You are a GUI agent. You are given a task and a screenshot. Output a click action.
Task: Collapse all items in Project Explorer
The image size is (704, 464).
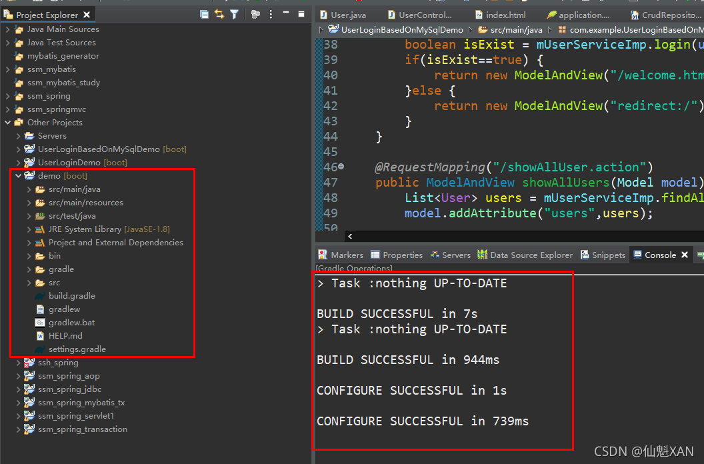click(205, 14)
